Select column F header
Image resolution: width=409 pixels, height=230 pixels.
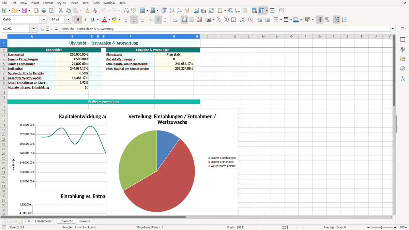[x=130, y=36]
